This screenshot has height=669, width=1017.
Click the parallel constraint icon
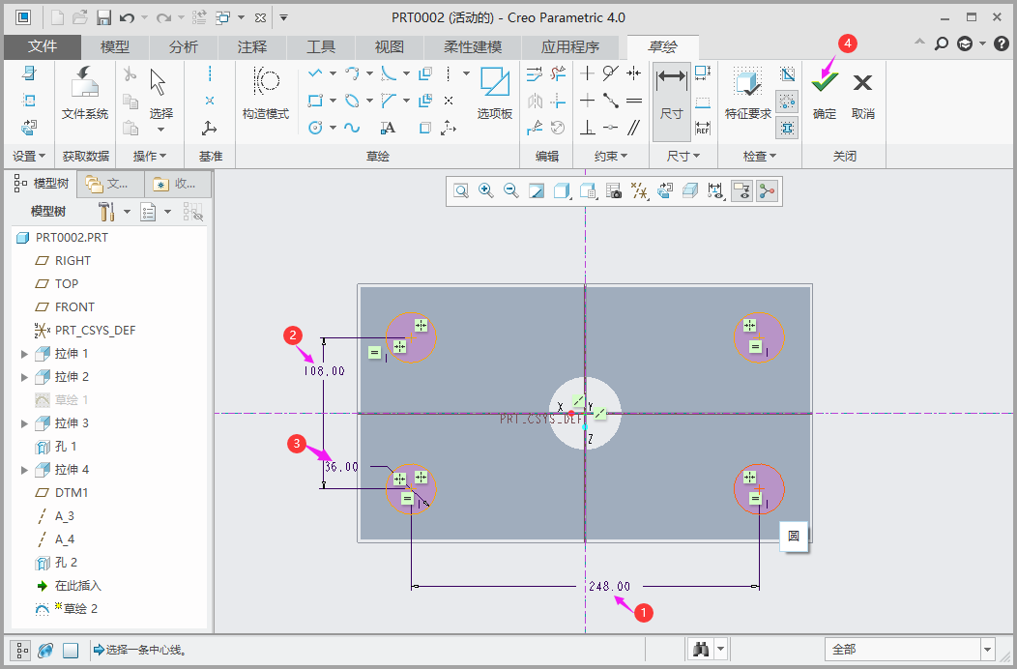tap(634, 128)
